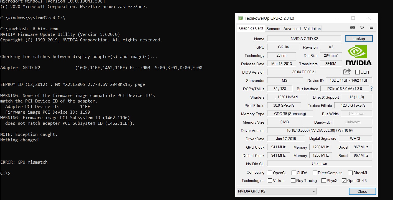Open the GPU-Z hamburger menu
Screen dimensions: 393x200
coord(371,27)
